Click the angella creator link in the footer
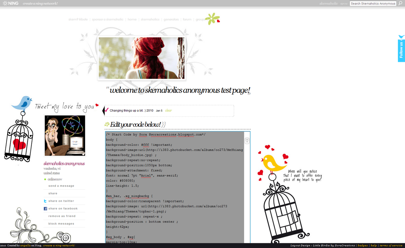 coord(25,245)
